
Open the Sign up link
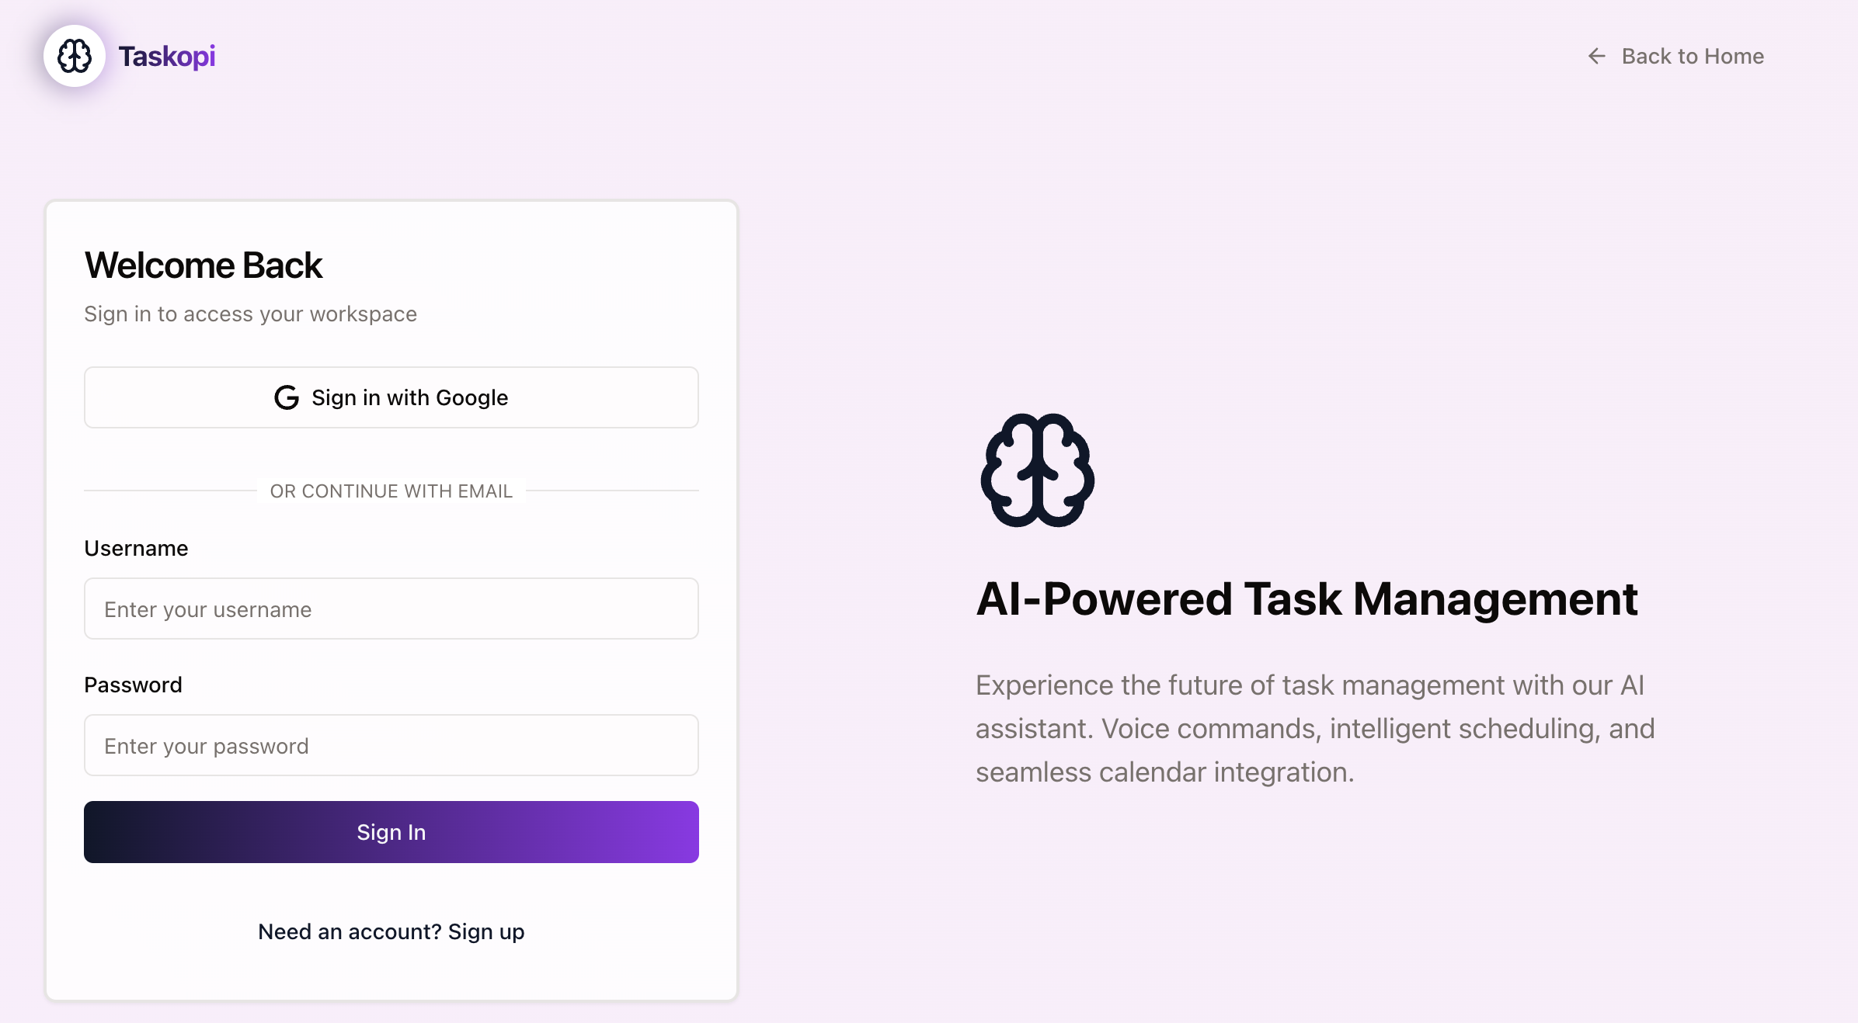485,931
